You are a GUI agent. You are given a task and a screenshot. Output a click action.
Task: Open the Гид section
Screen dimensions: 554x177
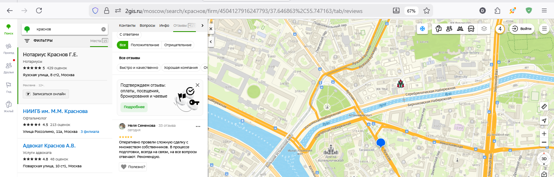coord(9,87)
